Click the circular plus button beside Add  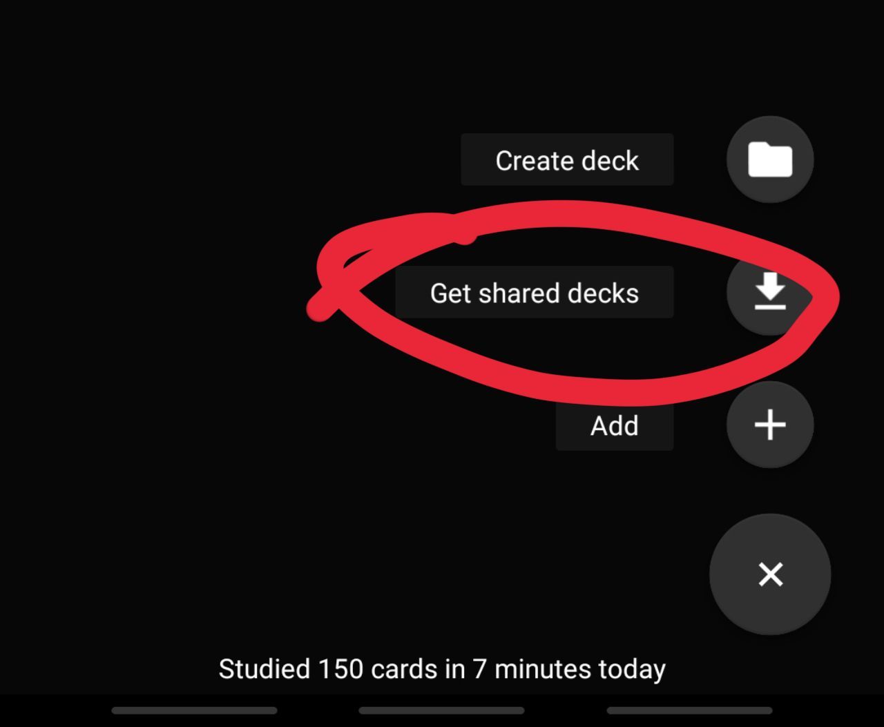769,425
